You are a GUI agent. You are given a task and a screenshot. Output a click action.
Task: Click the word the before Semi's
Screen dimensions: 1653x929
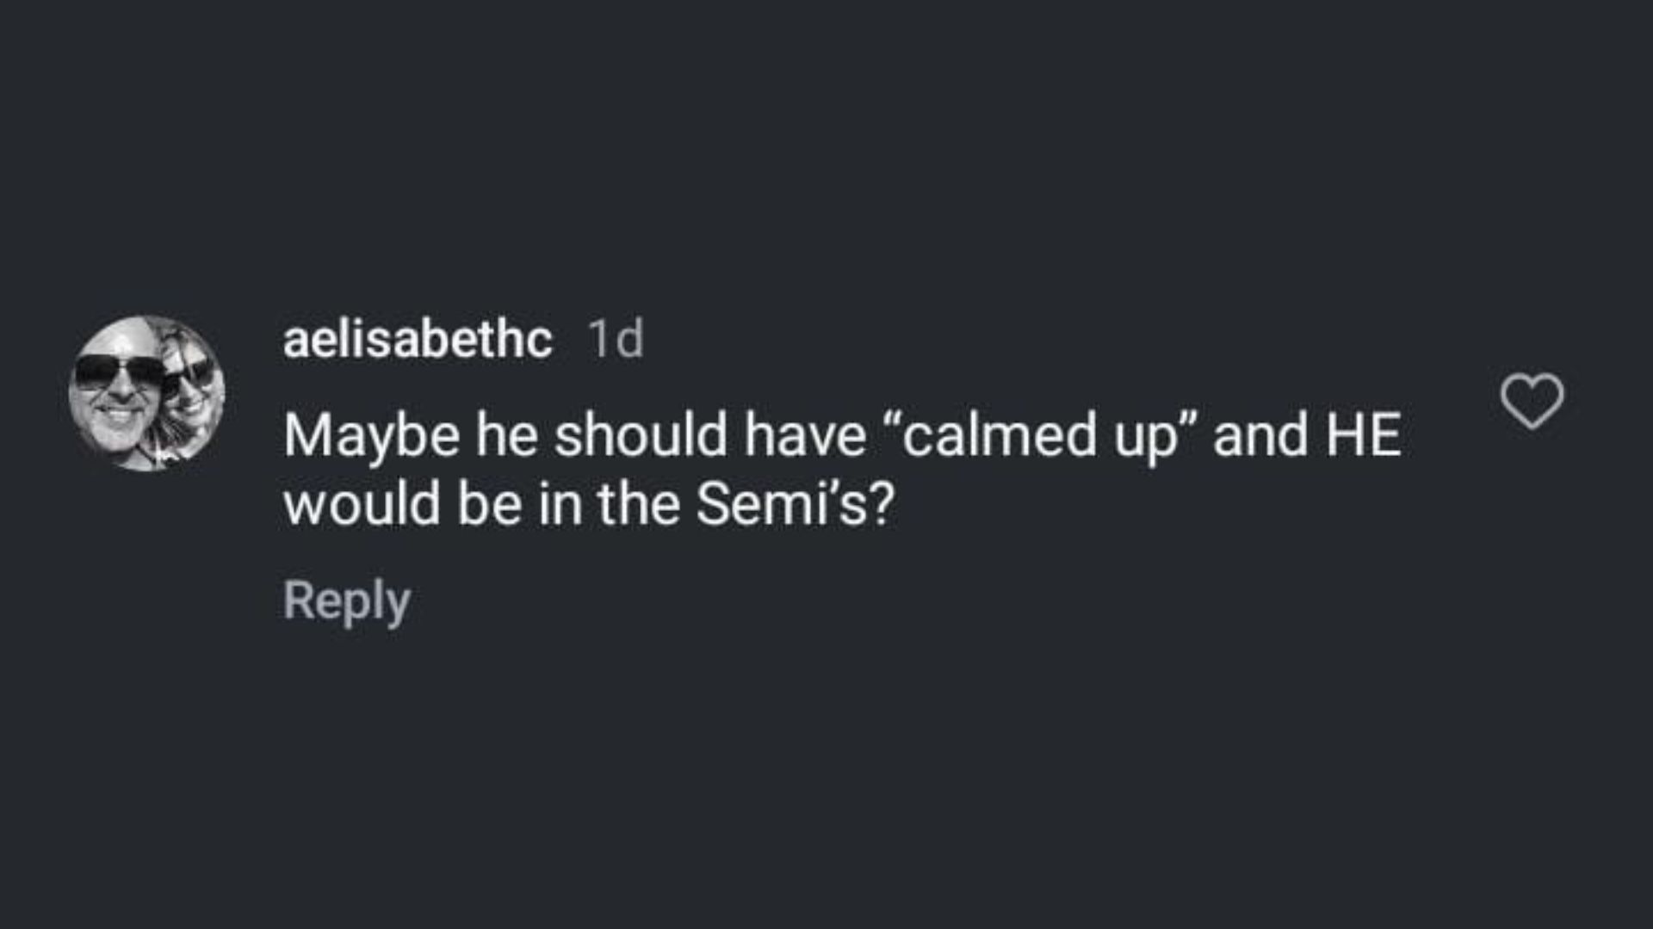638,504
